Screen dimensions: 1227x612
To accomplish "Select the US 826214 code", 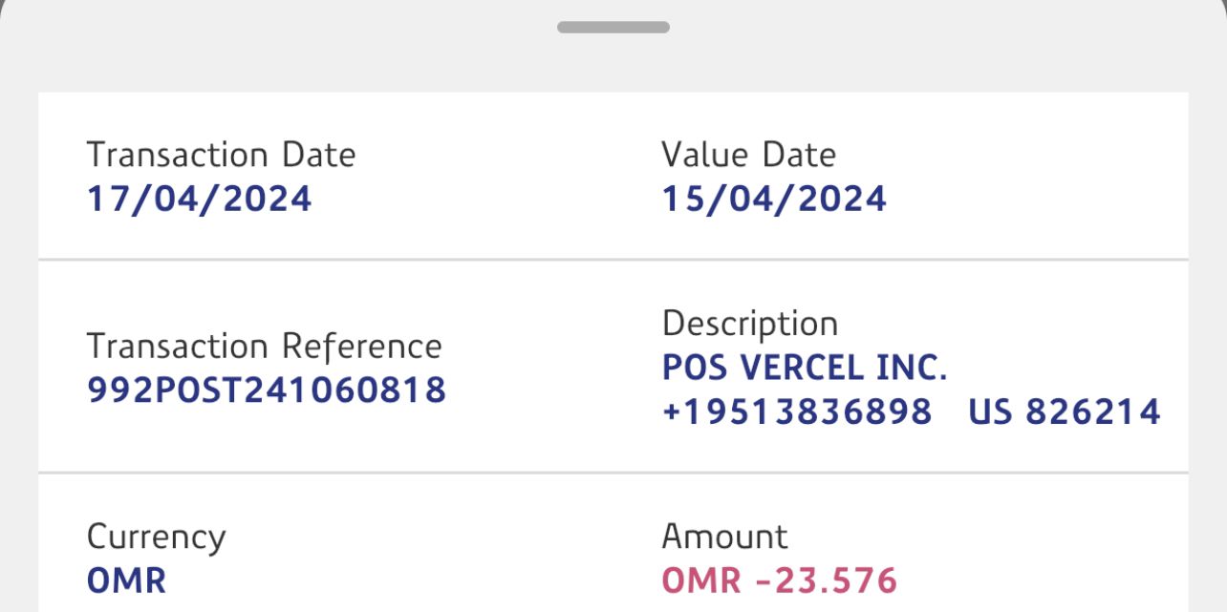I will pyautogui.click(x=1064, y=412).
